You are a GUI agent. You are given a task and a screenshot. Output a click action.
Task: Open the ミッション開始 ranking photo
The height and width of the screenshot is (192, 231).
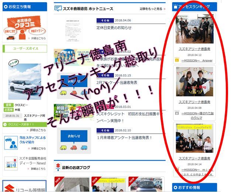[194, 82]
